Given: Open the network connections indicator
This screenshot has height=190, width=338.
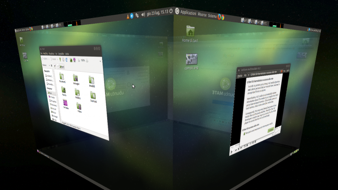Looking at the screenshot, I should (137, 15).
